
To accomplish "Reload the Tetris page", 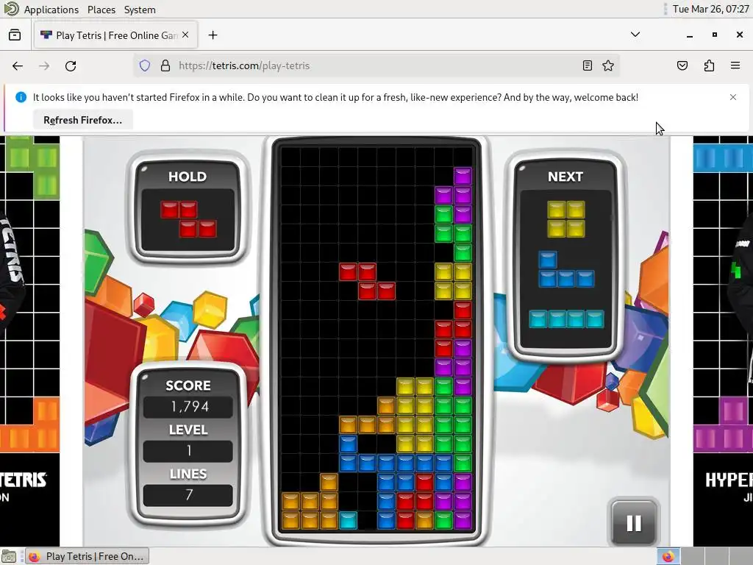I will pos(71,65).
